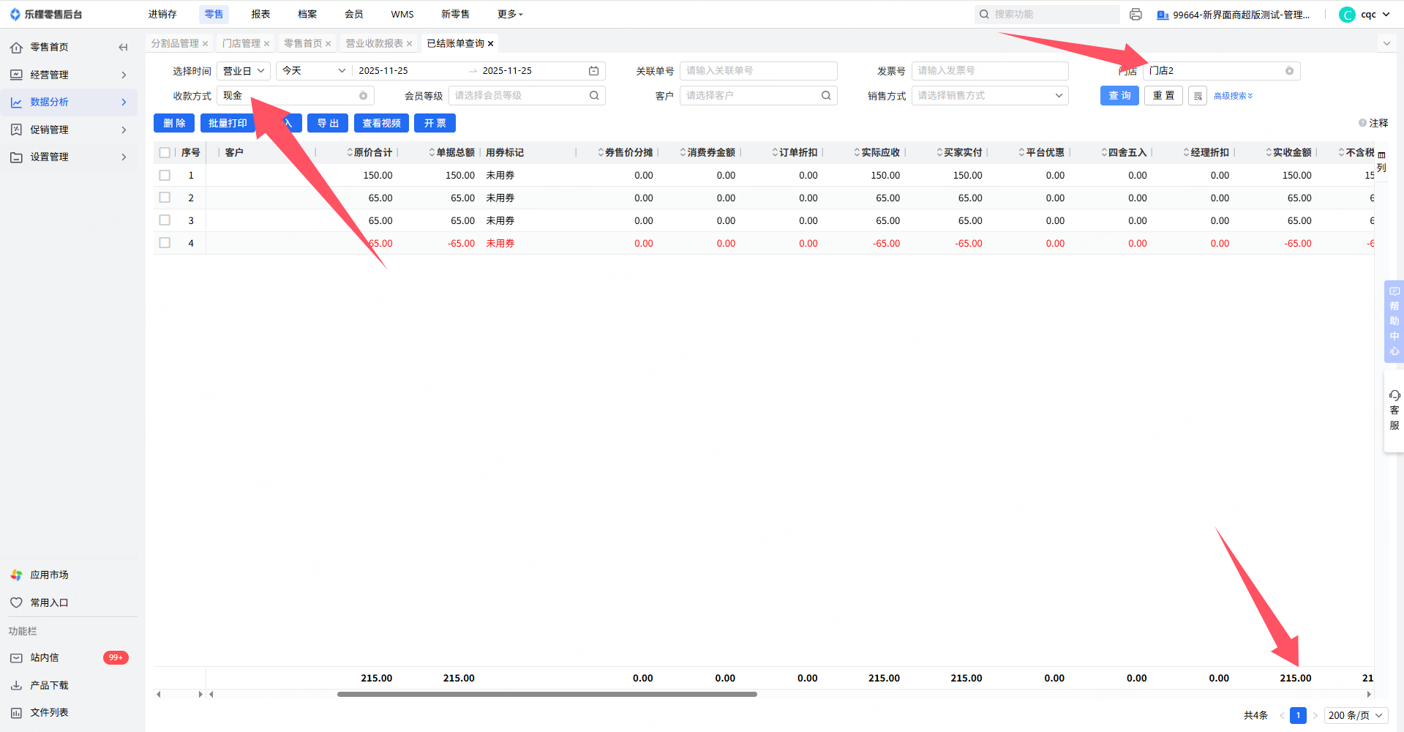Click the horizontal table scrollbar thumb

(547, 694)
